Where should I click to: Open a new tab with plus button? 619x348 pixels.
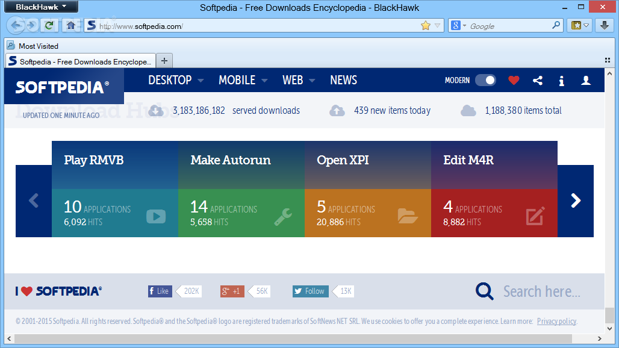(x=164, y=61)
